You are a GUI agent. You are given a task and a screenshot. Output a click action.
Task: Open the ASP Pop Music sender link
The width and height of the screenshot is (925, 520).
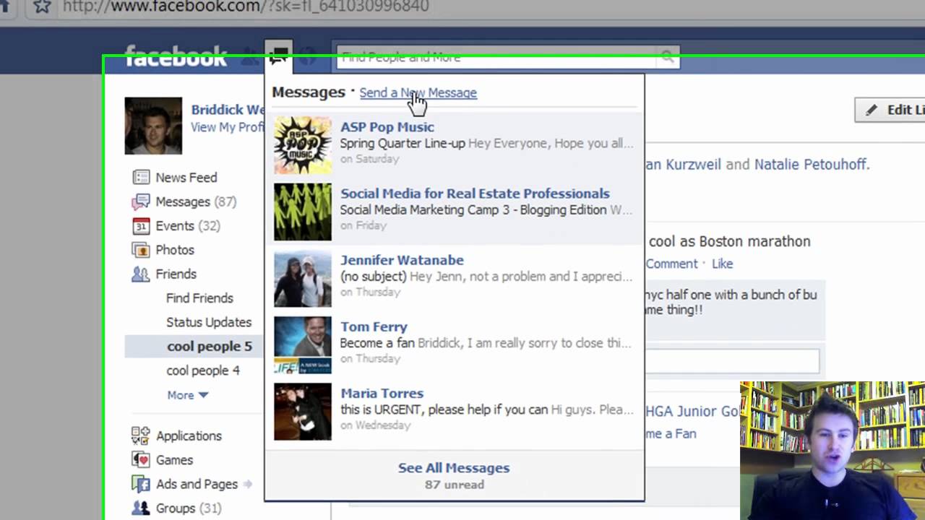[x=387, y=127]
